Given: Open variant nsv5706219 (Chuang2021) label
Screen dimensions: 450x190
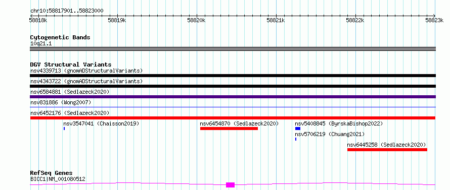Looking at the screenshot, I should (x=330, y=134).
